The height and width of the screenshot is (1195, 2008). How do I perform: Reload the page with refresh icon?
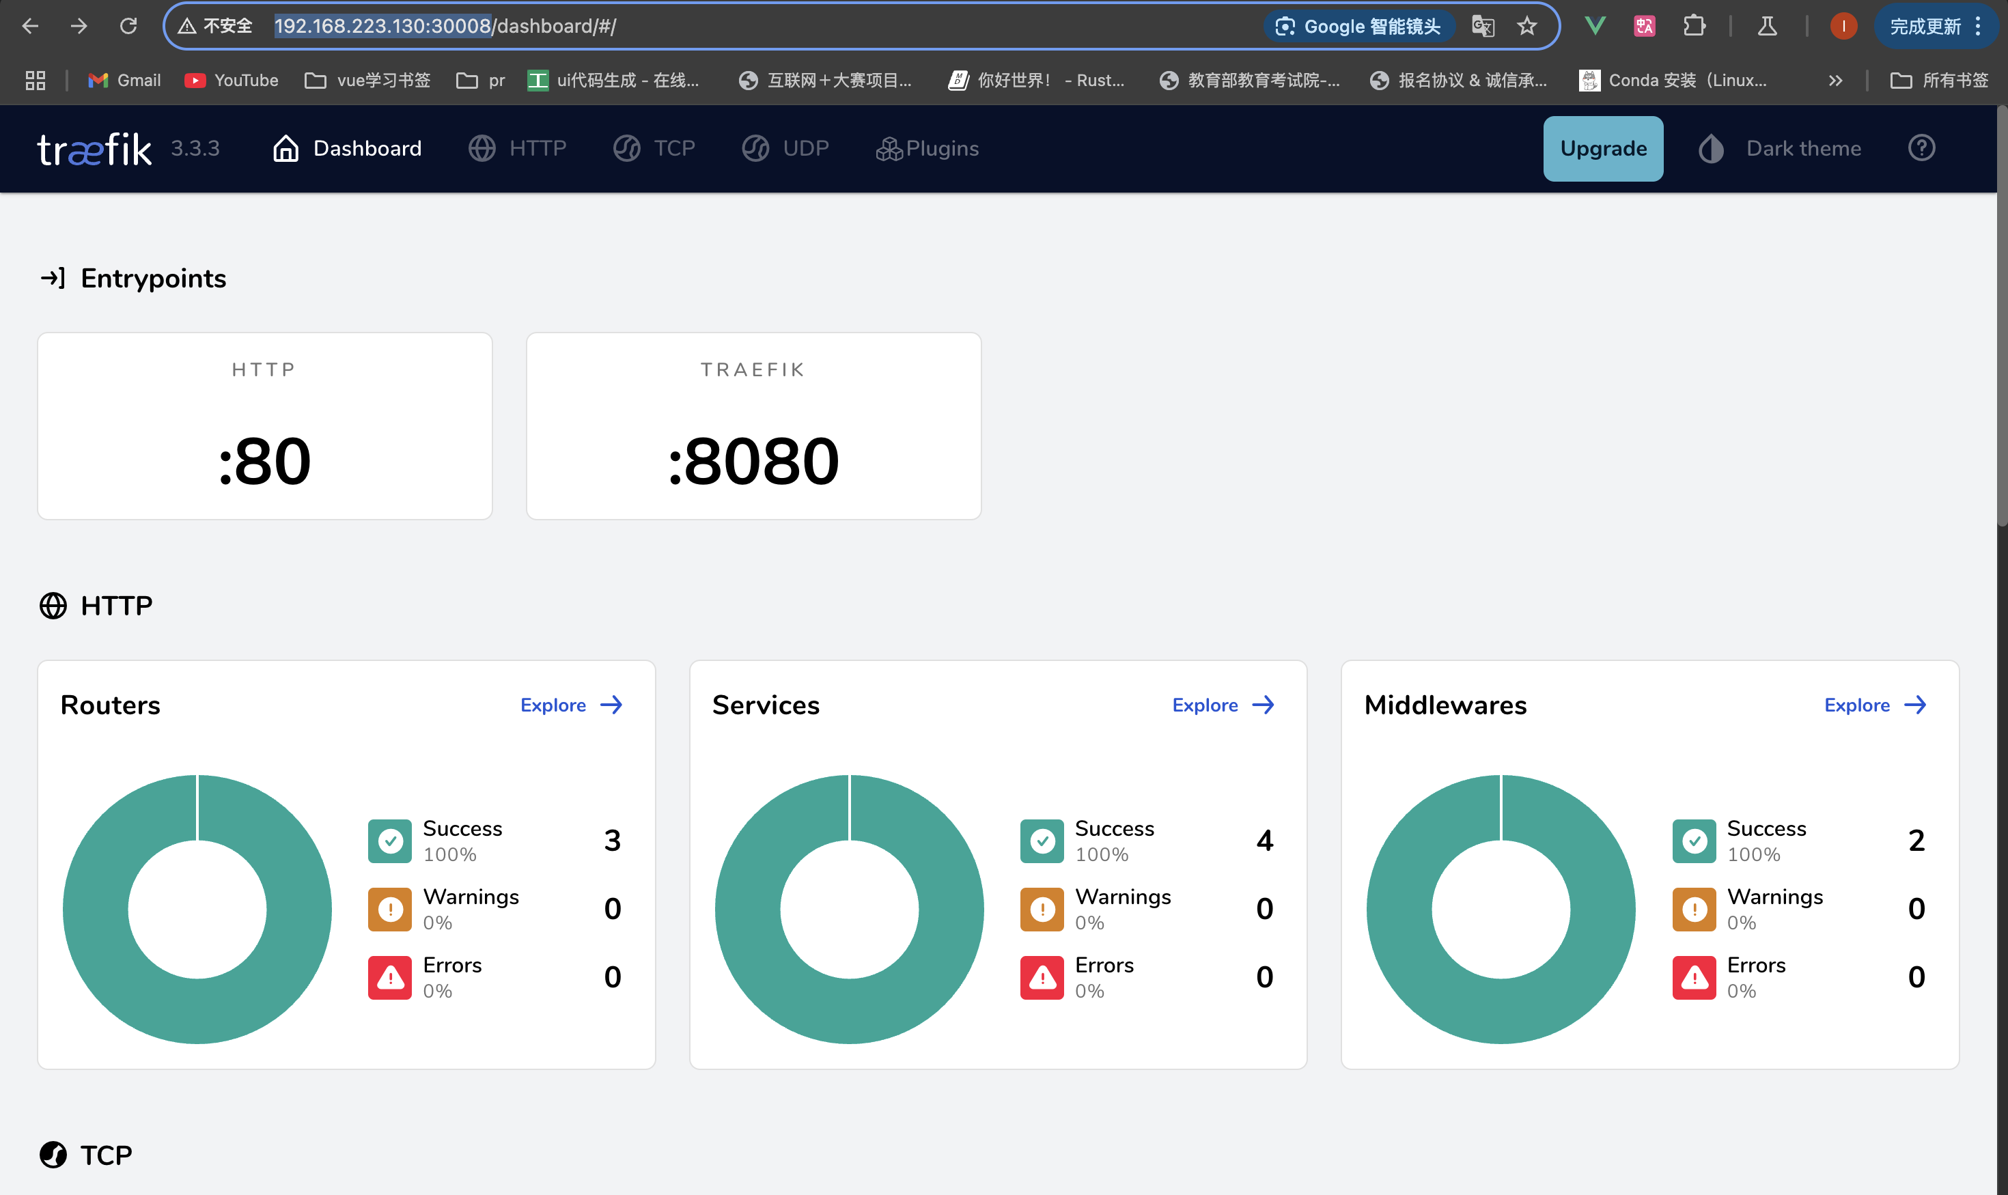(128, 26)
